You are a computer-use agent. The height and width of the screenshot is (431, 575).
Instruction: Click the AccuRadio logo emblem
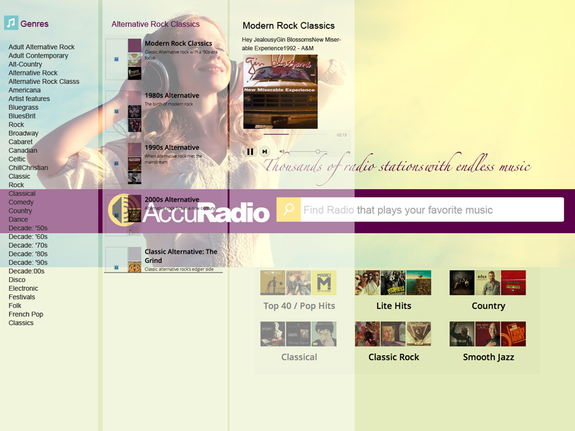pos(123,209)
